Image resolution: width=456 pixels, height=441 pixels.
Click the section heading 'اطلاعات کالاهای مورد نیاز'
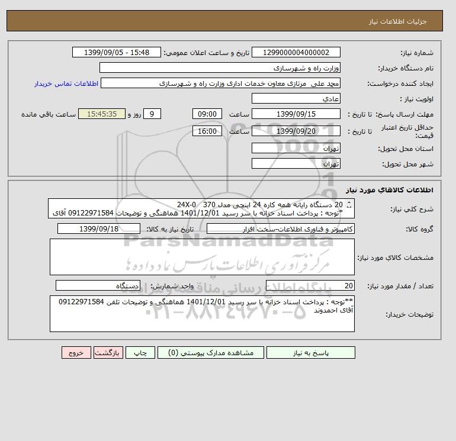[x=390, y=190]
